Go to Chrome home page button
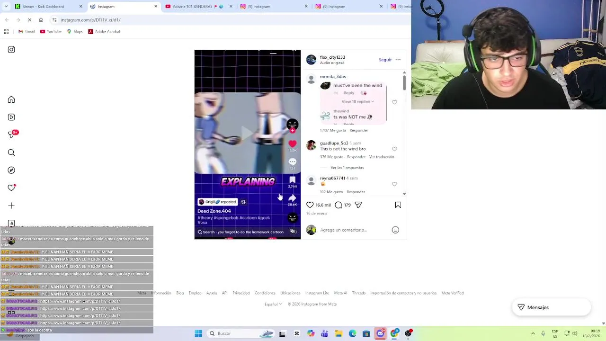 pyautogui.click(x=41, y=20)
